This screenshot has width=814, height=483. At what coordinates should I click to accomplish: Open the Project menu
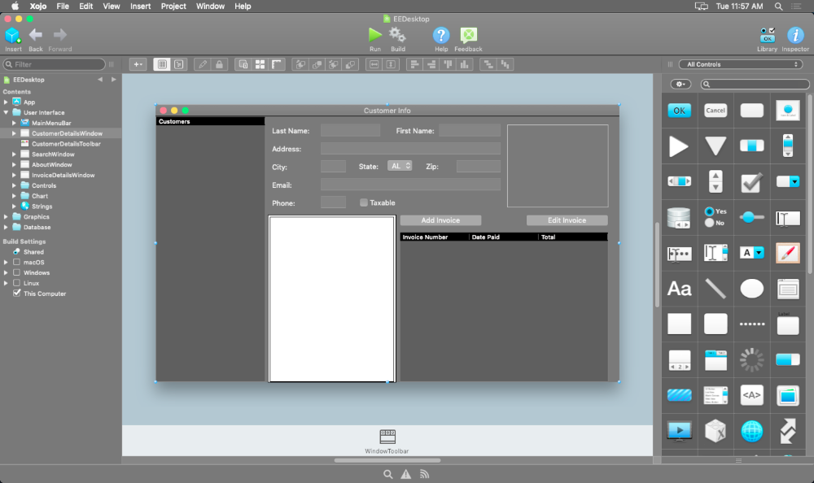173,6
